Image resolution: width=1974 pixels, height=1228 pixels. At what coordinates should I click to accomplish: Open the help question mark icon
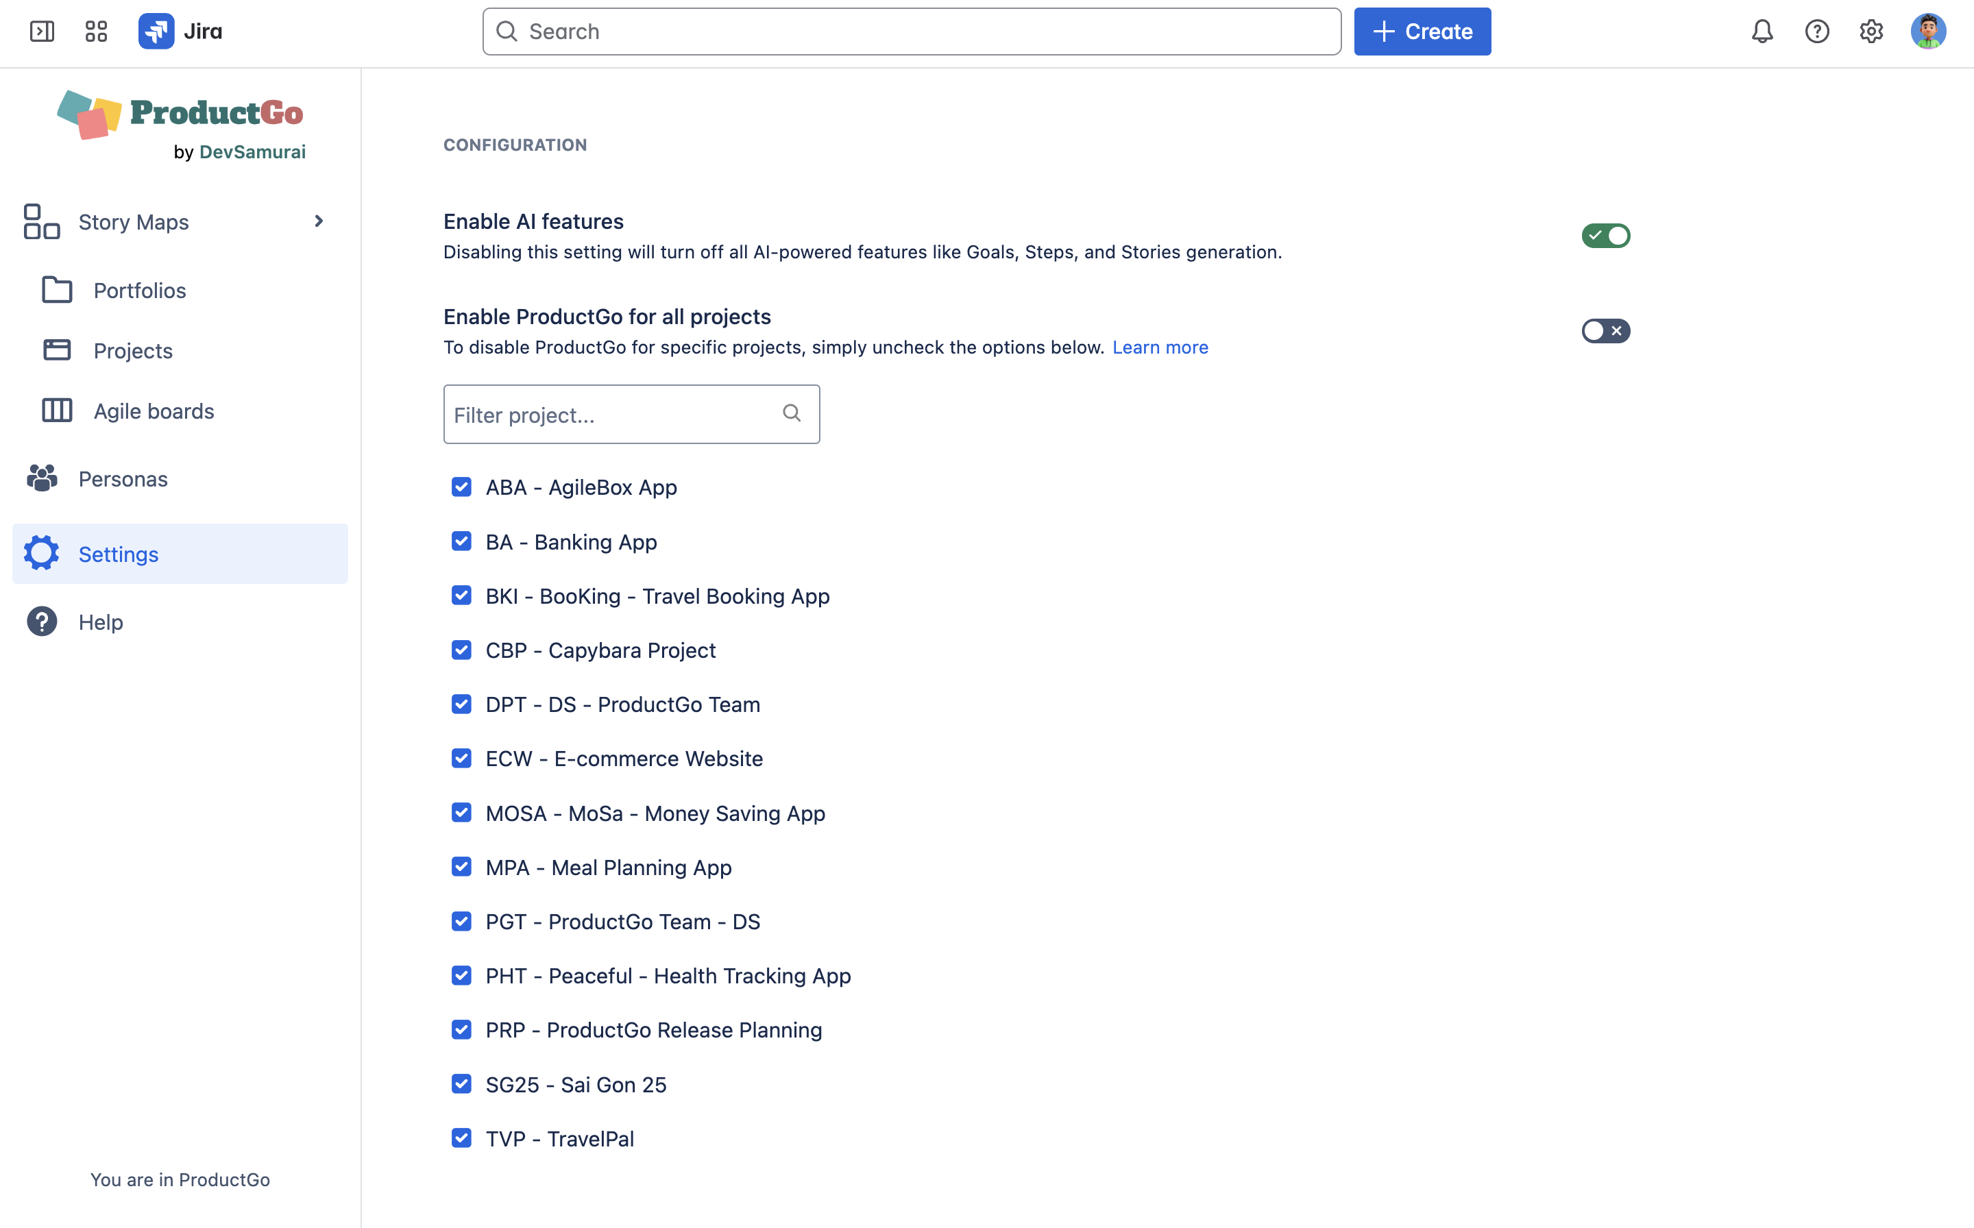pos(1816,32)
